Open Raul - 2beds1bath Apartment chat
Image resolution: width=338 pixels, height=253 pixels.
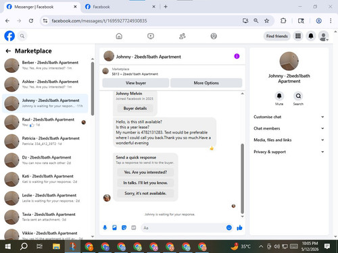(45, 122)
